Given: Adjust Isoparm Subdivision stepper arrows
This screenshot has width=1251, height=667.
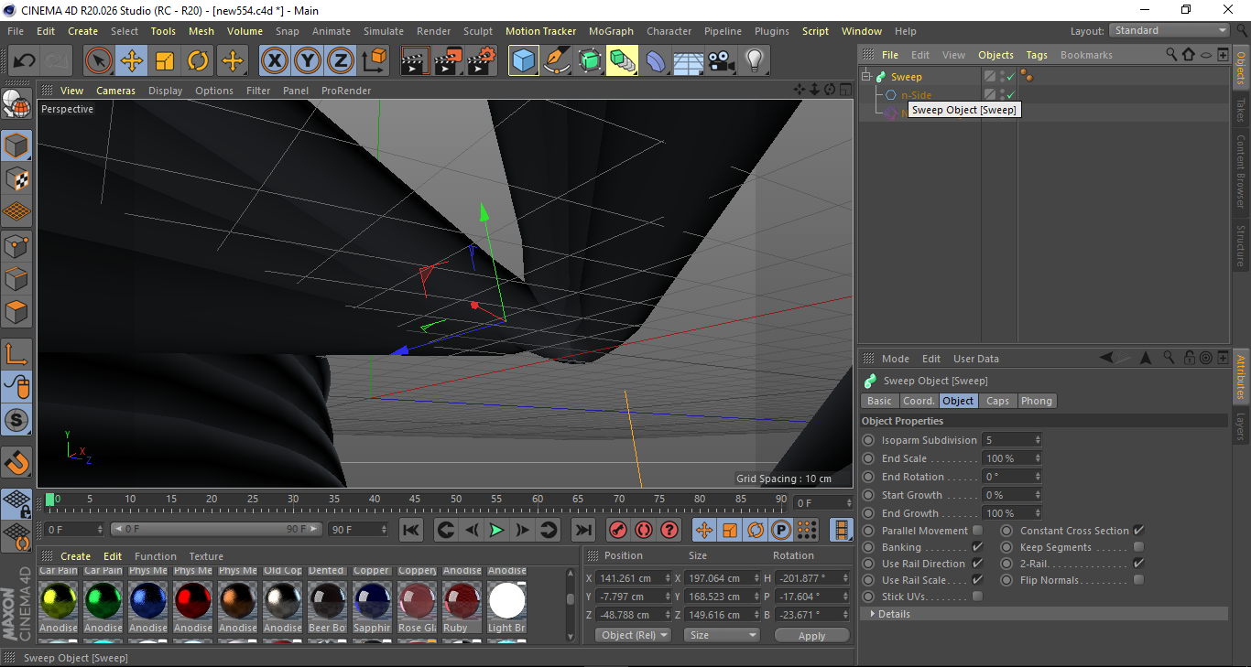Looking at the screenshot, I should click(1038, 440).
